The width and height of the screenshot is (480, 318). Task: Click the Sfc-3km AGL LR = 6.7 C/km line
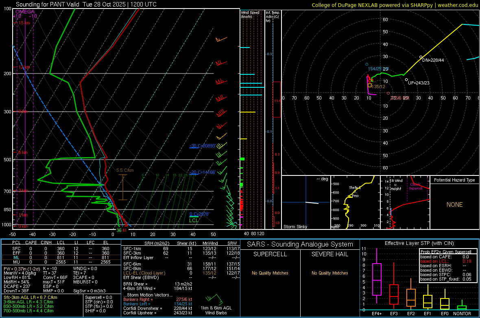click(31, 298)
